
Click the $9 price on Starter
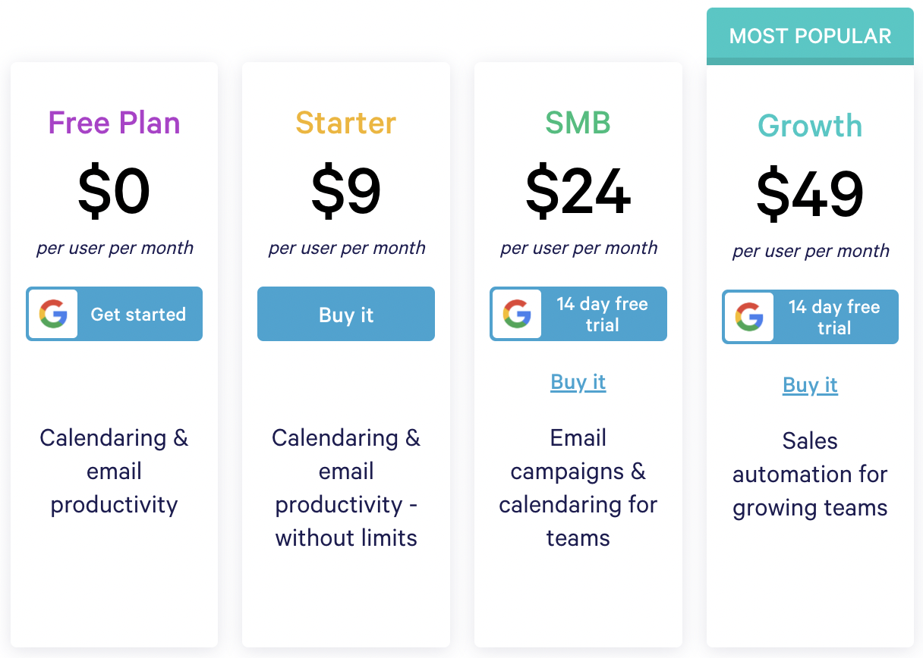(x=346, y=191)
